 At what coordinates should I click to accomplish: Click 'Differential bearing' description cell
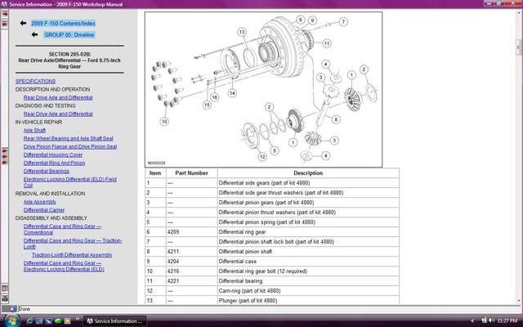click(308, 281)
